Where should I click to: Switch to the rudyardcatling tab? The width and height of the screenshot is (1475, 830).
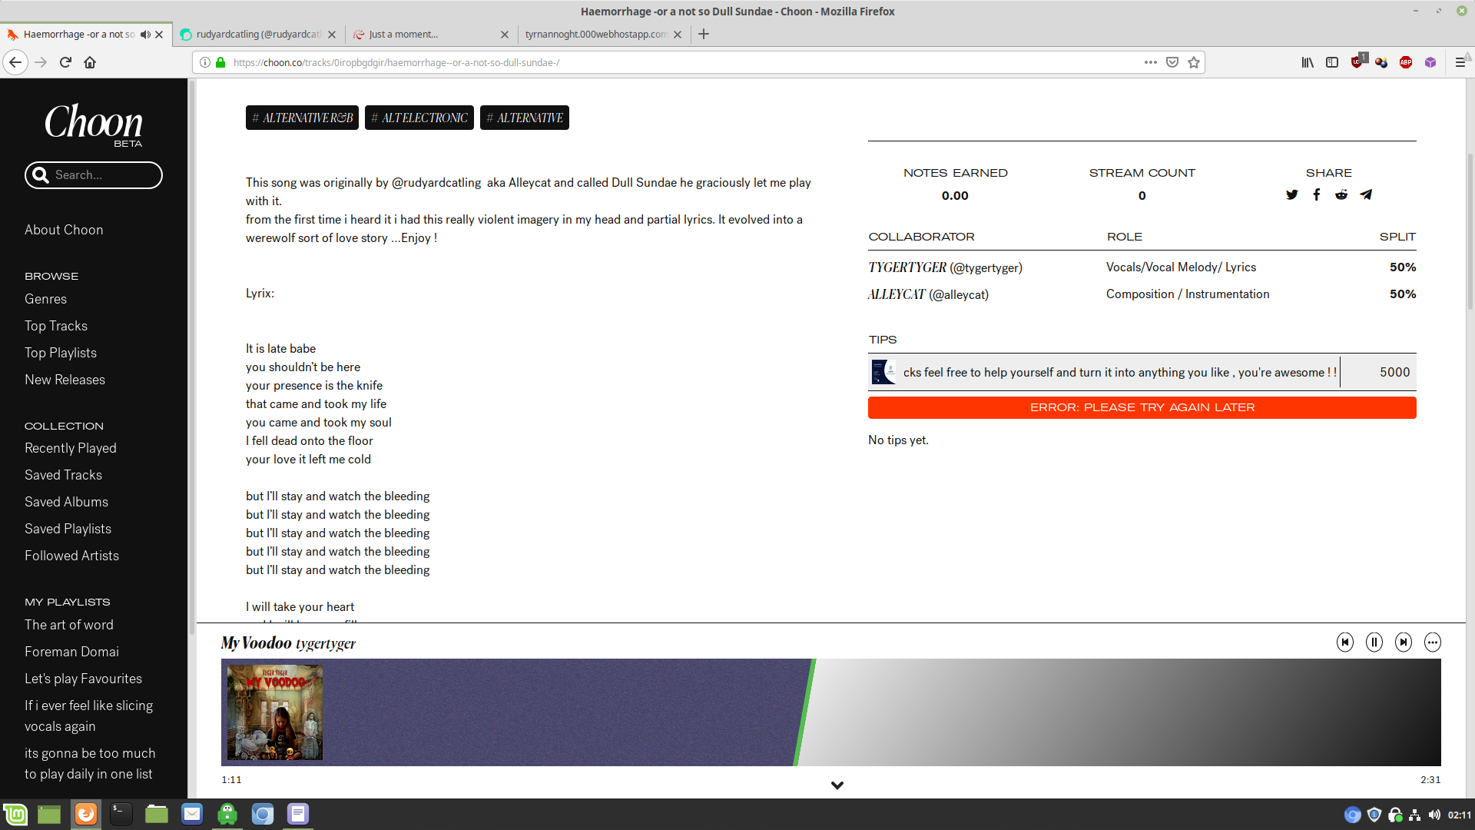(258, 35)
